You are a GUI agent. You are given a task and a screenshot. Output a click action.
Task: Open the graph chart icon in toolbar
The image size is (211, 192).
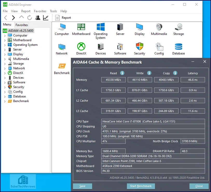click(46, 18)
